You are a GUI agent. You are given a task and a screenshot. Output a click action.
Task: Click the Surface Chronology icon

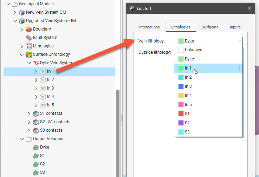click(x=29, y=54)
